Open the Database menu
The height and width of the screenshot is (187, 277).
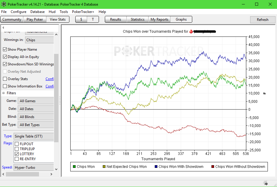click(38, 12)
